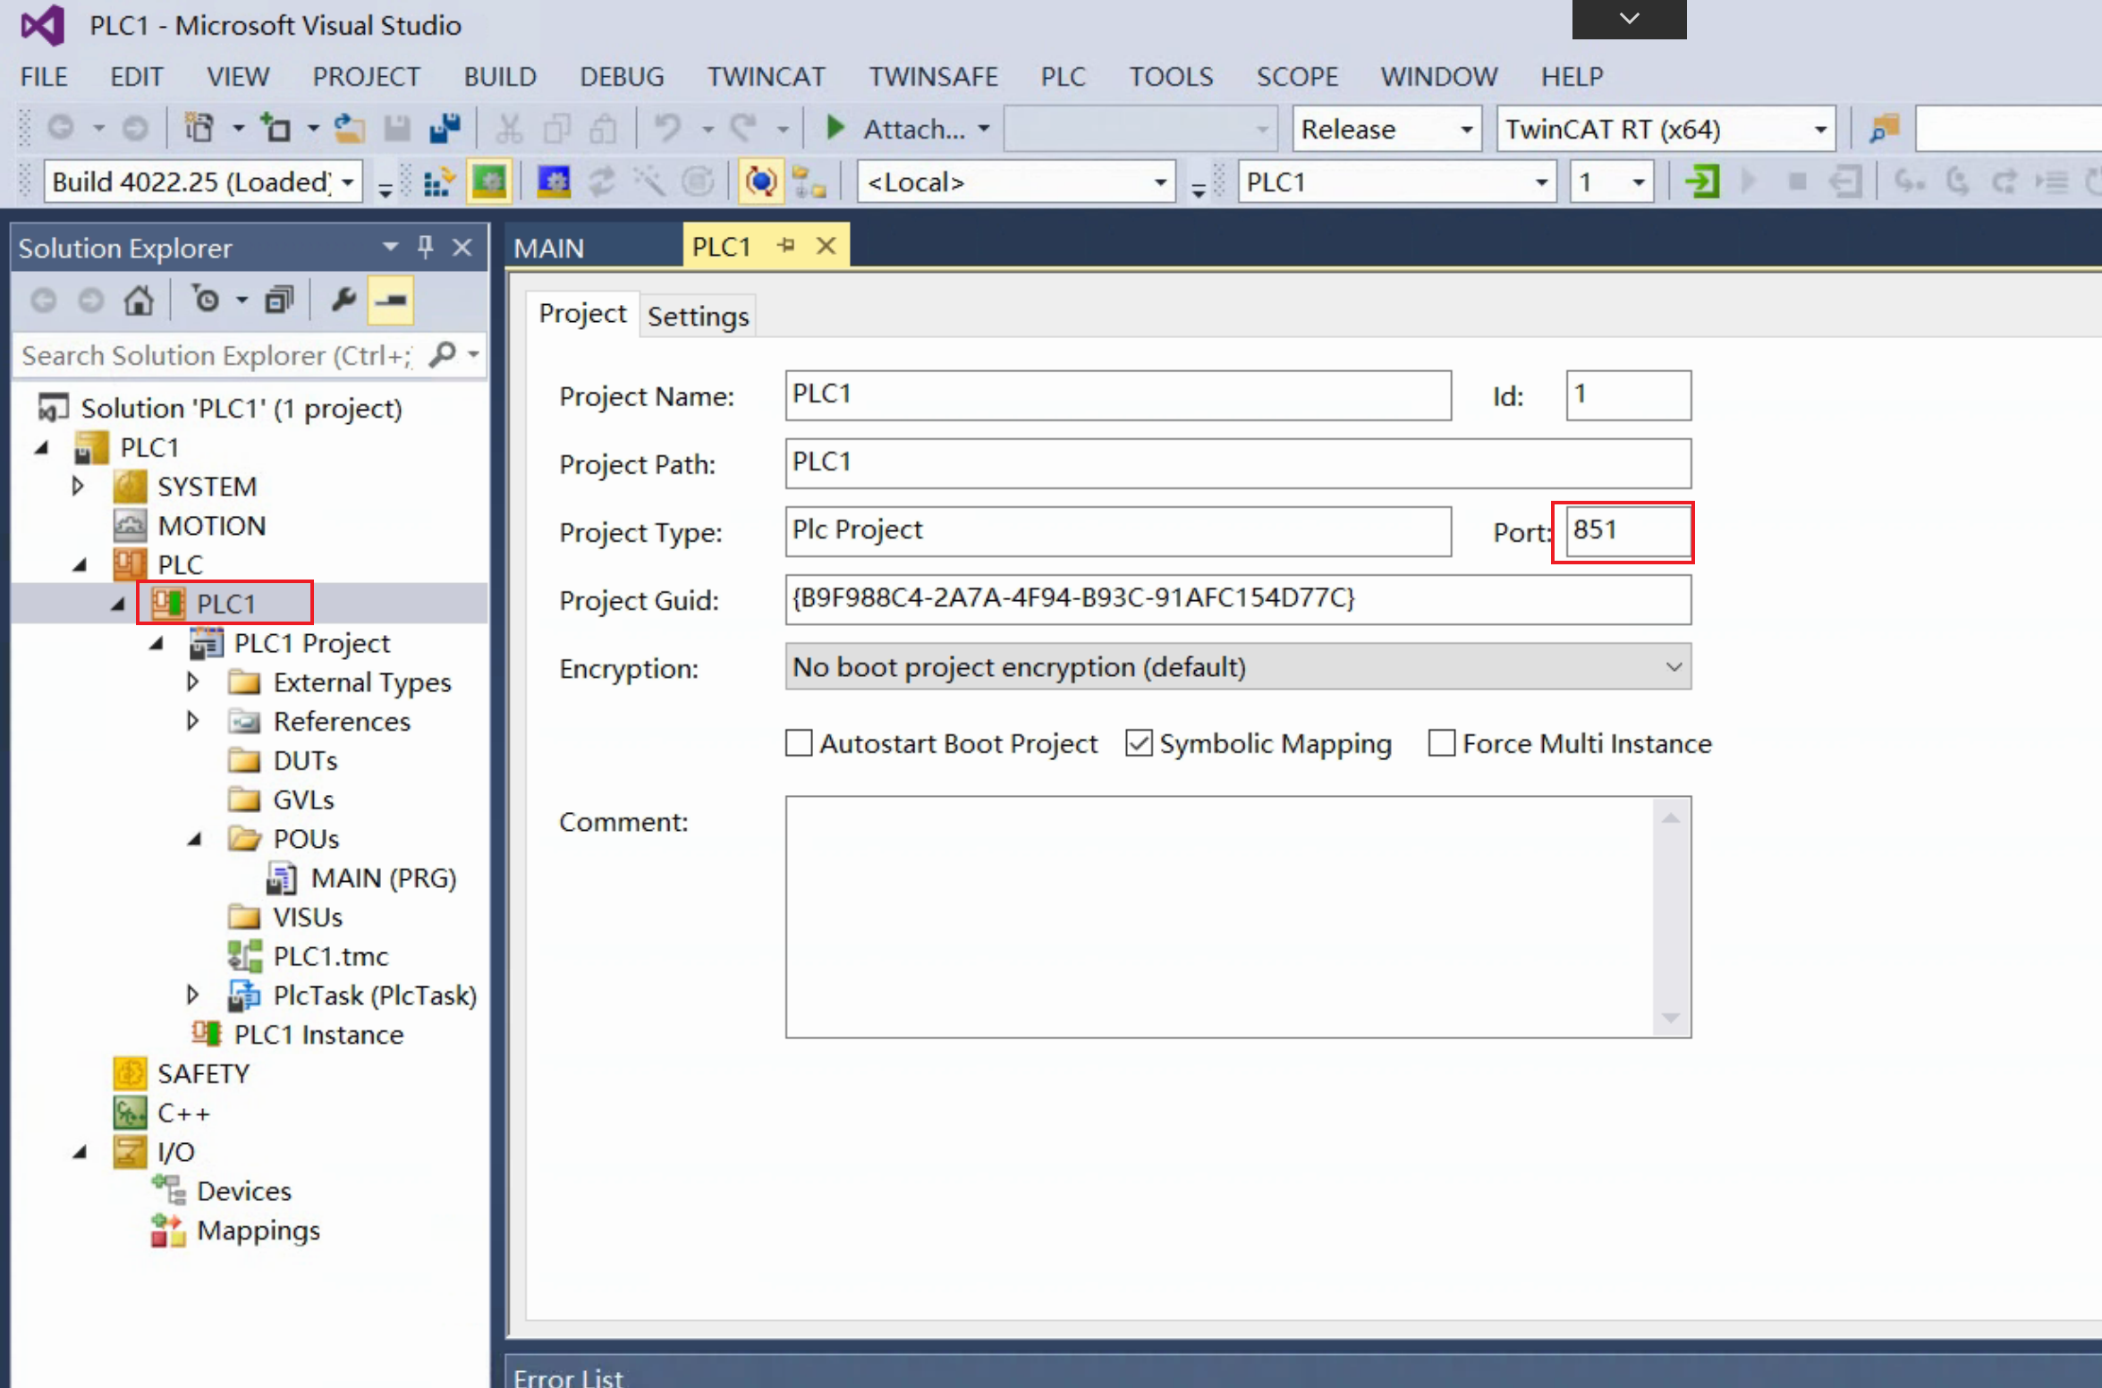Switch to the Project tab

[x=581, y=316]
